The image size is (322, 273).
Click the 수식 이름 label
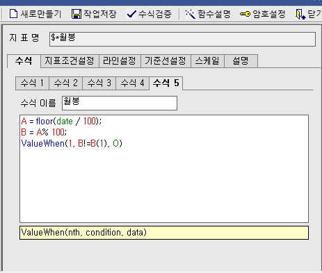tap(38, 103)
